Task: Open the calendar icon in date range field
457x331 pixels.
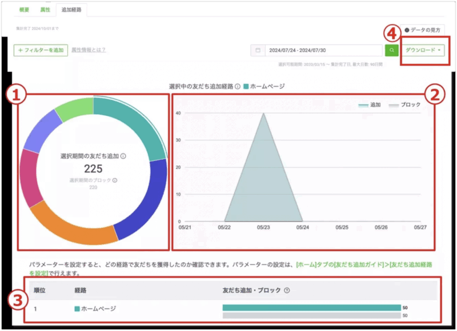Action: click(258, 51)
